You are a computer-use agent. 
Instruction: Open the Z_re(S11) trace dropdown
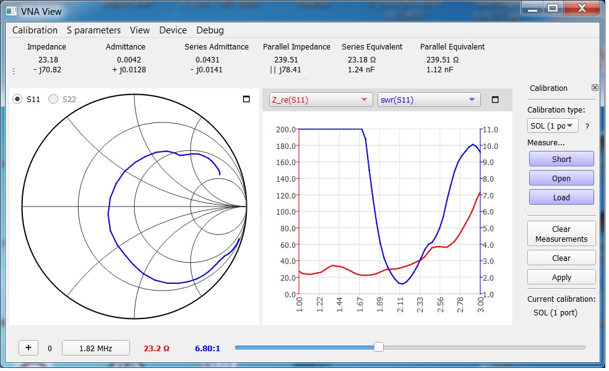321,100
